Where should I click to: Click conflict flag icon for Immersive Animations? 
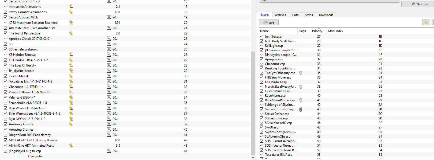pos(71,6)
